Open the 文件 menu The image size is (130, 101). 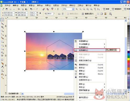click(x=7, y=5)
